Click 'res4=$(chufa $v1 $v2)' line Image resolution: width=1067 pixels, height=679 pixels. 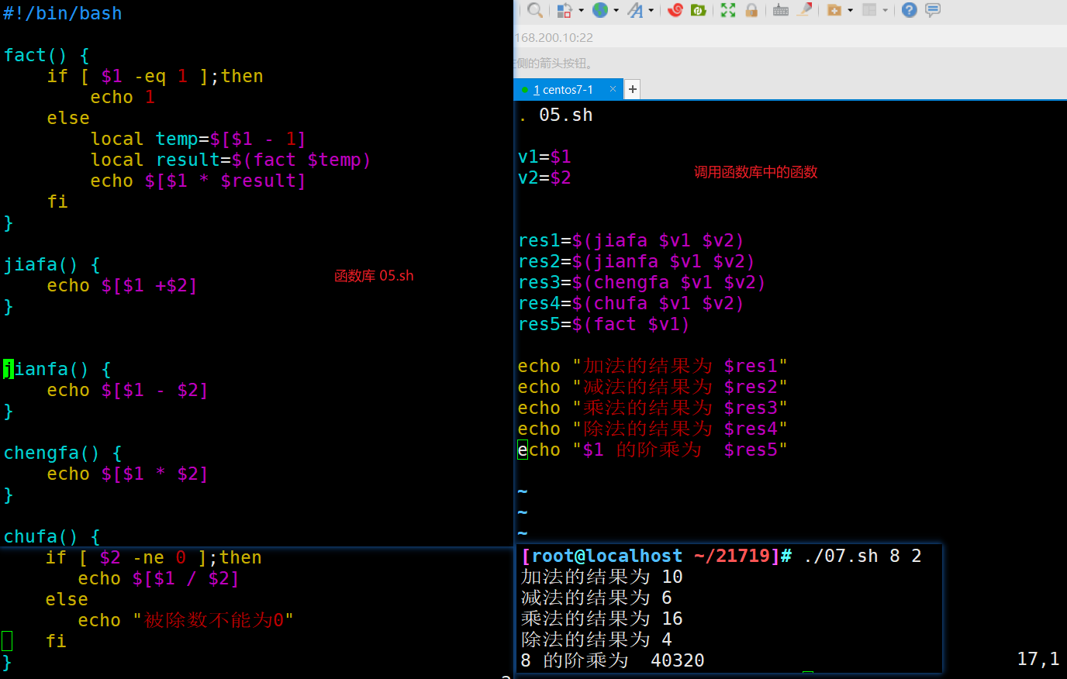tap(631, 303)
